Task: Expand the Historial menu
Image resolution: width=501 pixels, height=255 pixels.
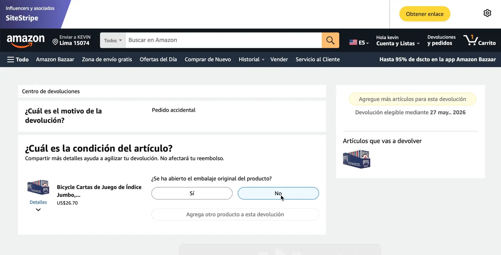Action: coord(251,60)
